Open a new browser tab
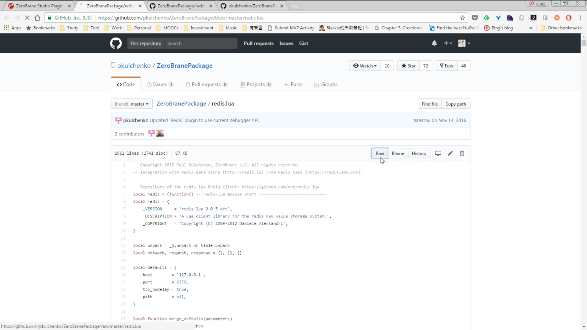The image size is (587, 330). pyautogui.click(x=295, y=6)
